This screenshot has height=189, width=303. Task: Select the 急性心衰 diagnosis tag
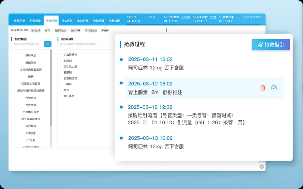[36, 30]
